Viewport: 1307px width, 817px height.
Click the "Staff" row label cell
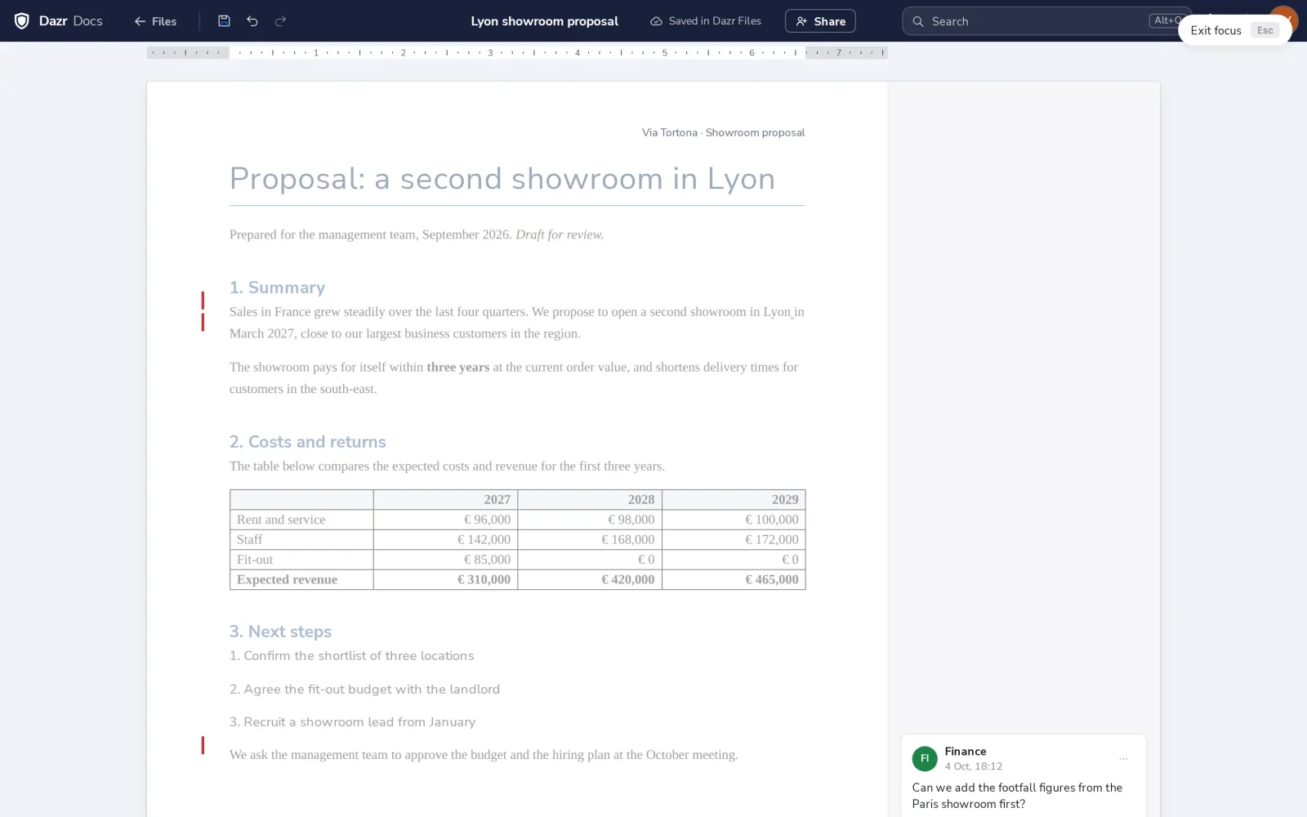[x=301, y=539]
